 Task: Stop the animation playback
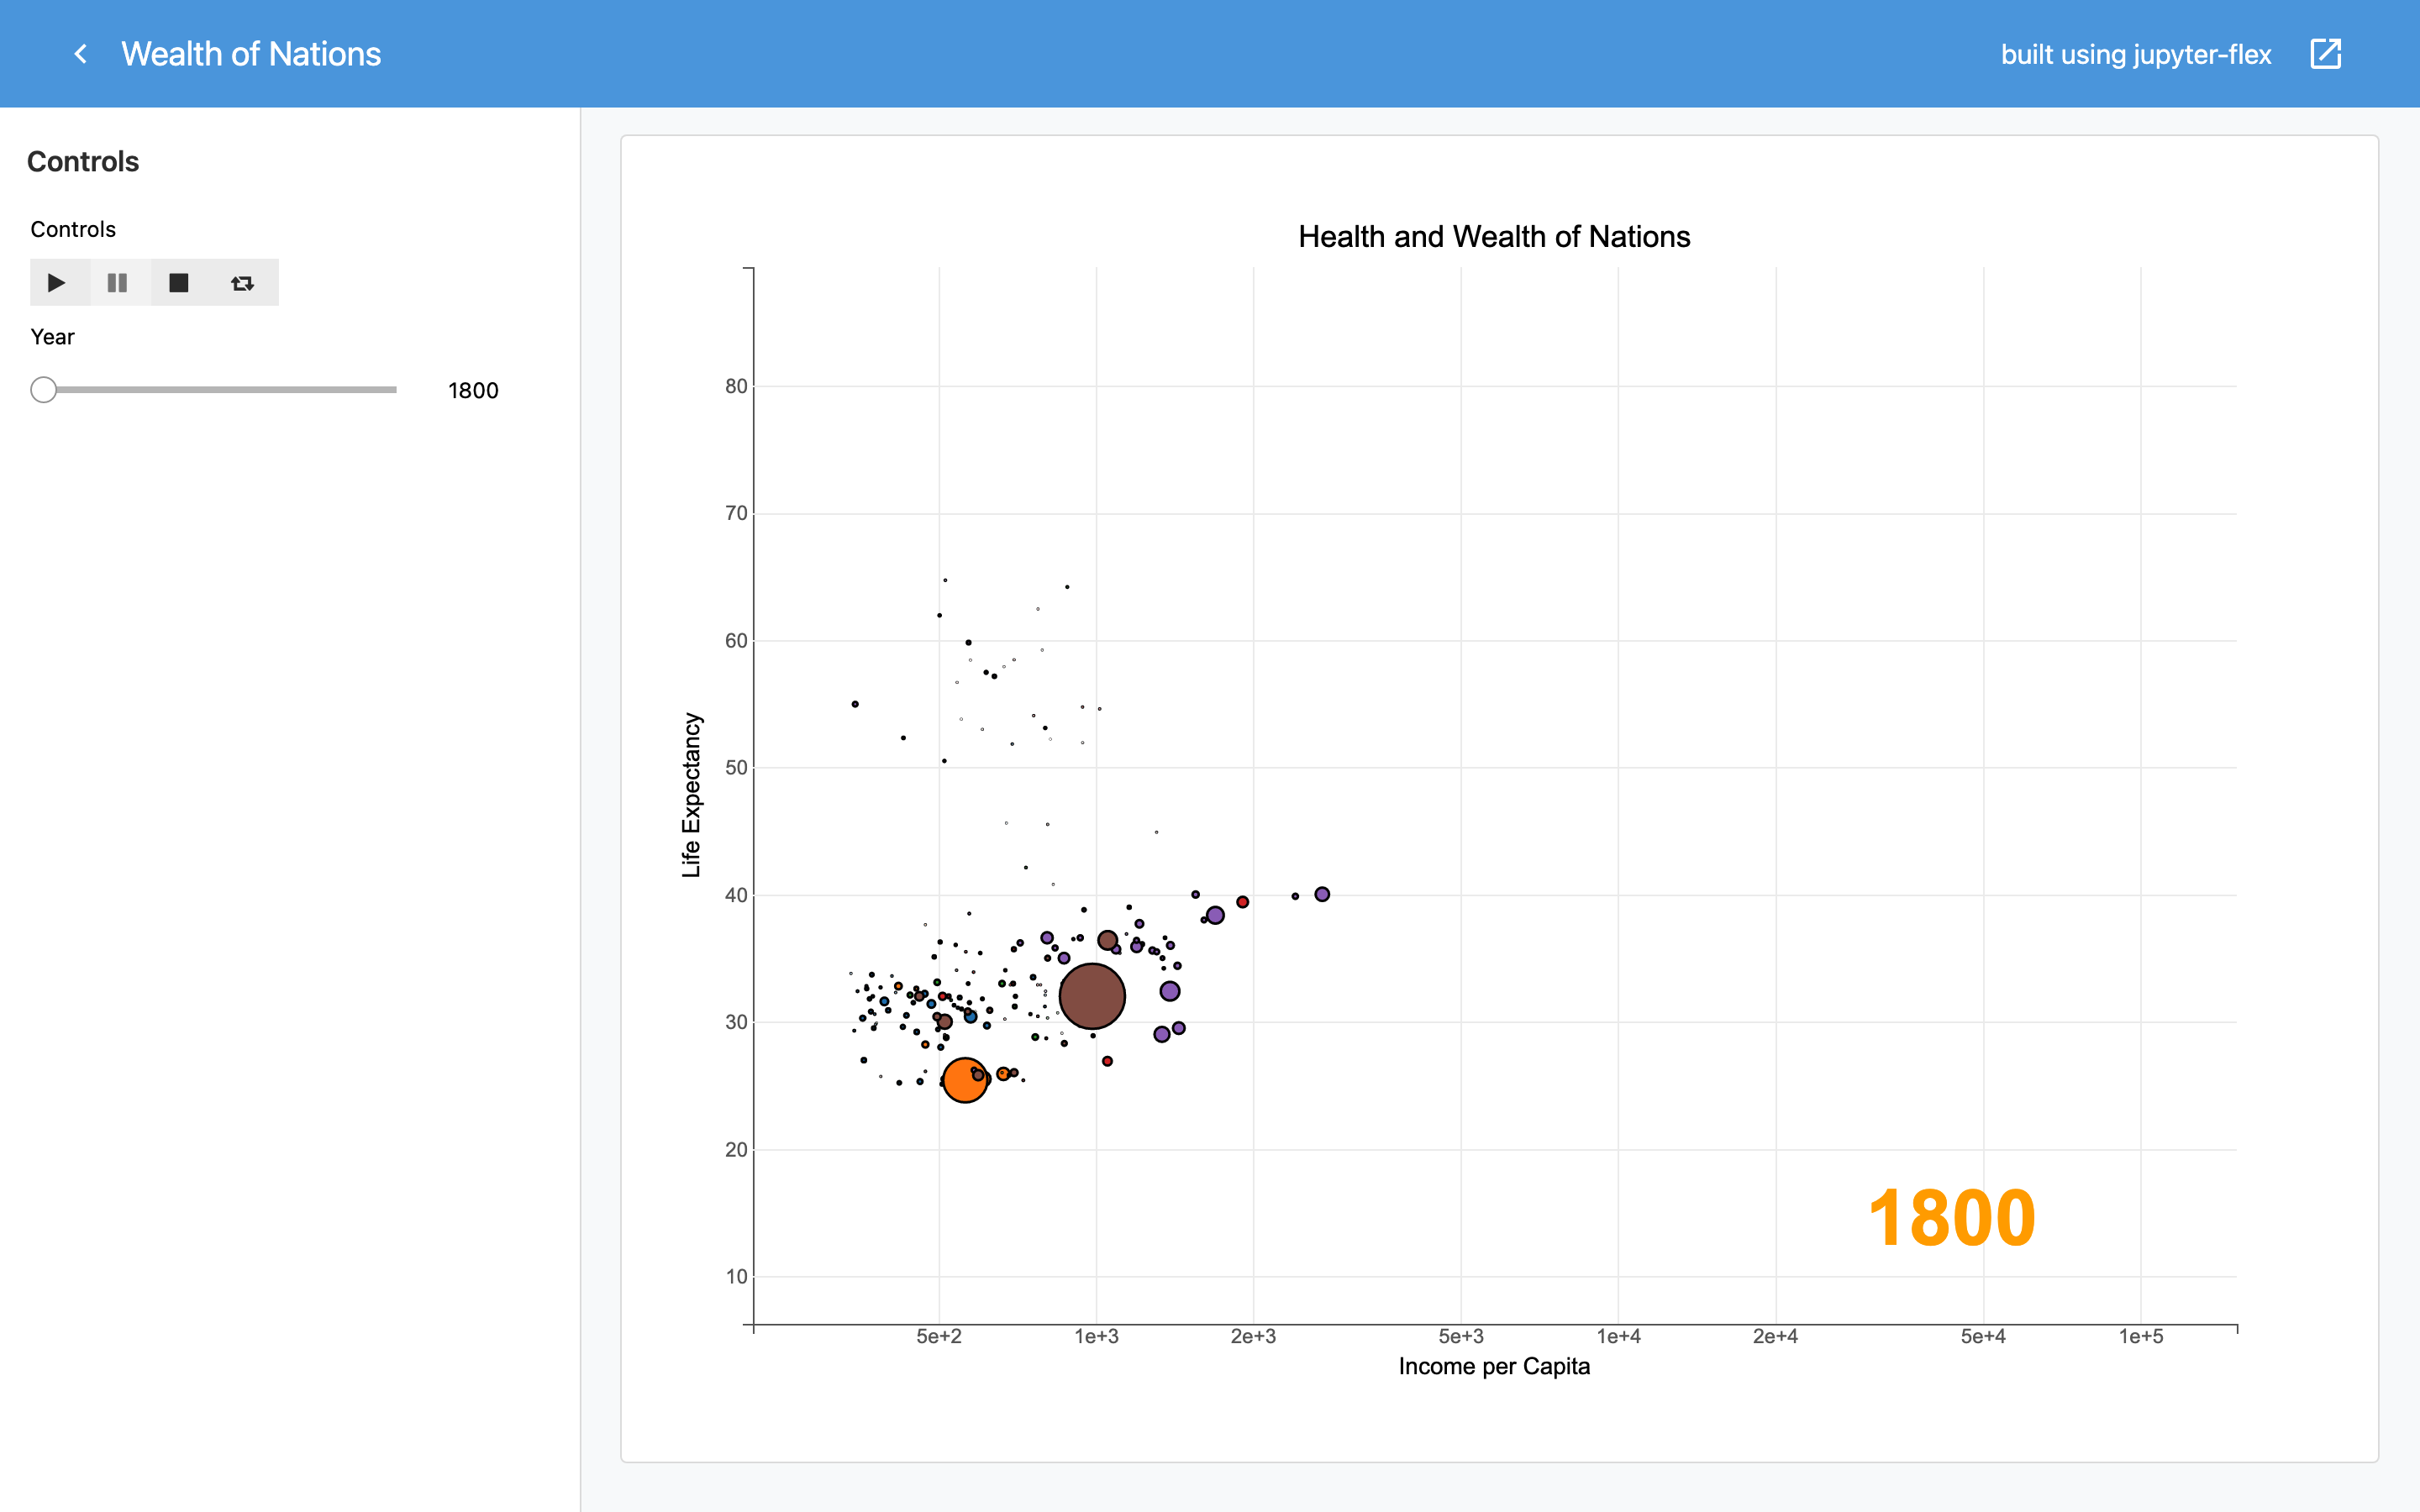pos(179,283)
